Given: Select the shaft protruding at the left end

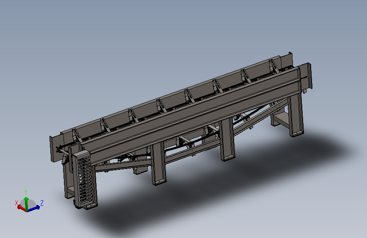Looking at the screenshot, I should (62, 151).
